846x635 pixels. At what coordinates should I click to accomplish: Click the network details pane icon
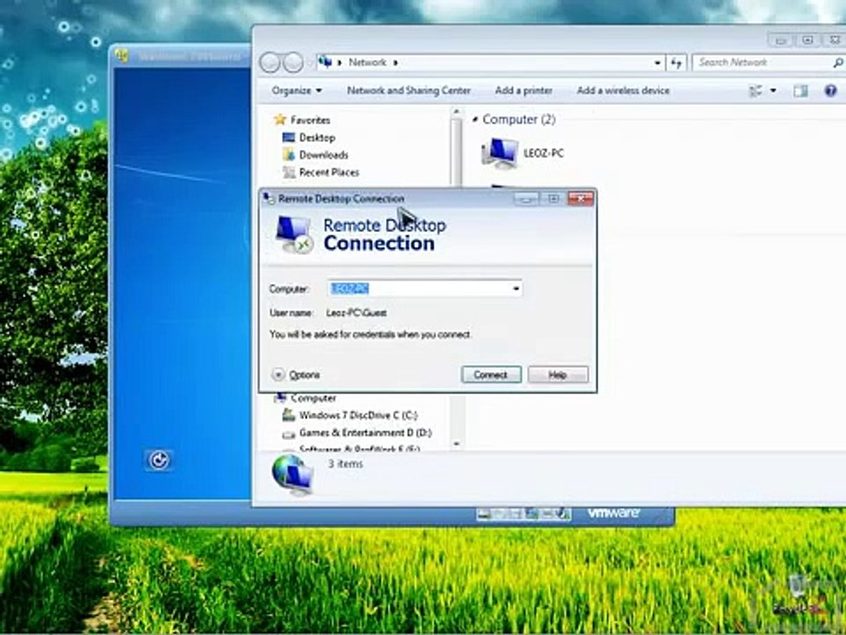tap(293, 474)
